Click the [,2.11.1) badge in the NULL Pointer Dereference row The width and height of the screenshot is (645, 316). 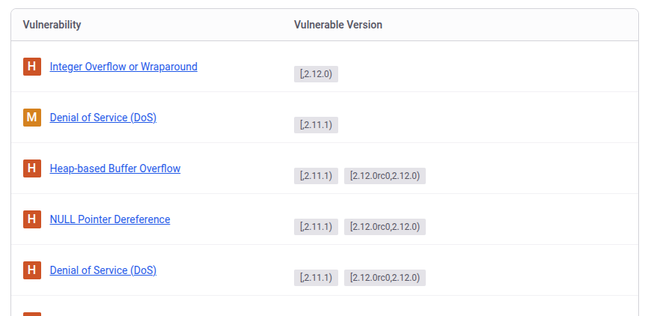tap(316, 227)
